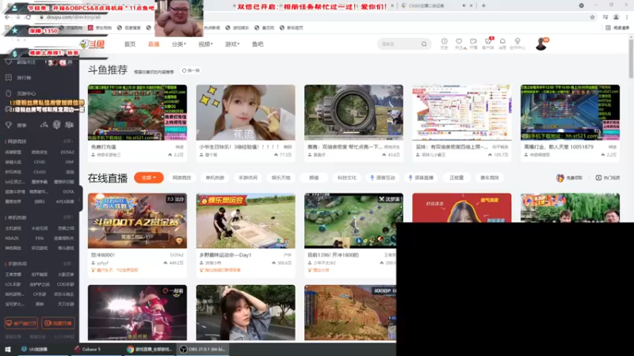Open the 首页 home nav item
This screenshot has height=356, width=634.
(x=130, y=44)
